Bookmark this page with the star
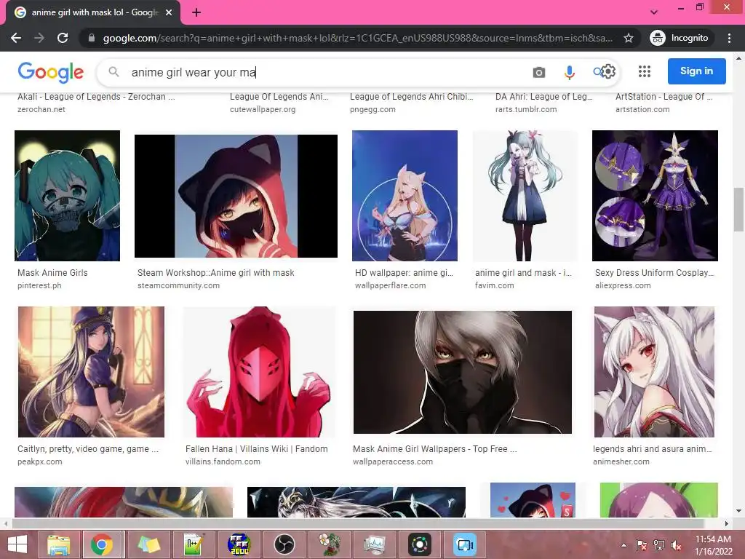The width and height of the screenshot is (745, 559). click(628, 38)
